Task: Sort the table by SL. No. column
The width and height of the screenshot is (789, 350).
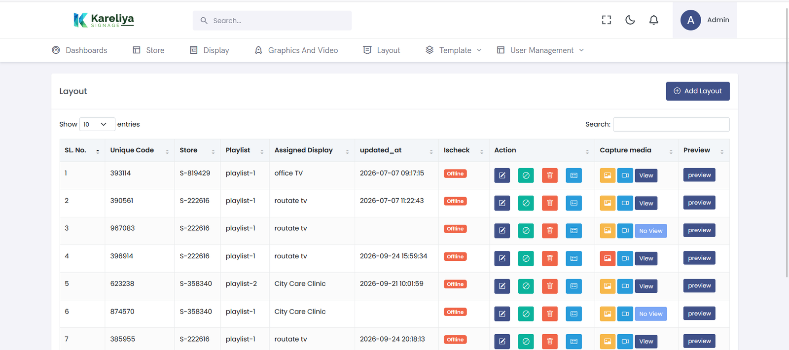Action: click(x=82, y=150)
